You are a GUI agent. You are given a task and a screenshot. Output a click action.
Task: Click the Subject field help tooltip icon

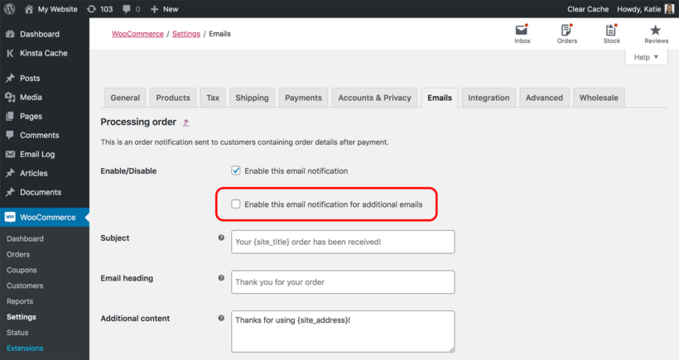[x=221, y=238]
